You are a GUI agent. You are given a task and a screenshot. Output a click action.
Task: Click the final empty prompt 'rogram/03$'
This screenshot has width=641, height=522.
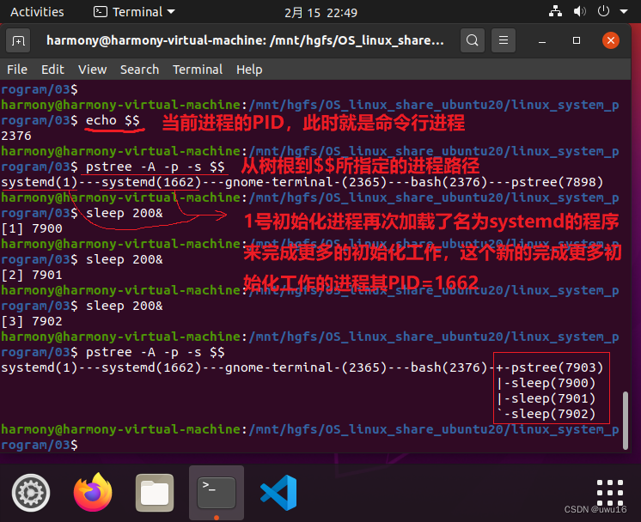pos(40,445)
